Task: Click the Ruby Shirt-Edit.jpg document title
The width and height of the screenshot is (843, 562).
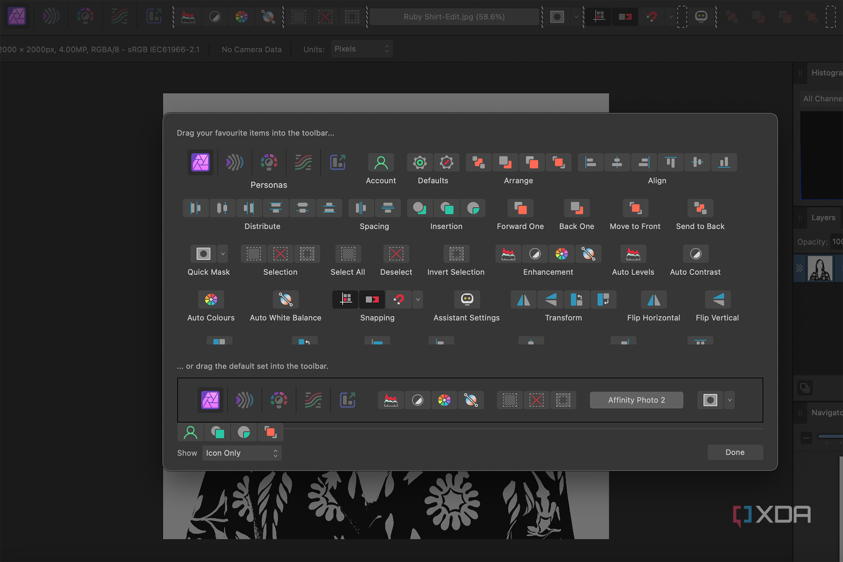Action: 454,17
